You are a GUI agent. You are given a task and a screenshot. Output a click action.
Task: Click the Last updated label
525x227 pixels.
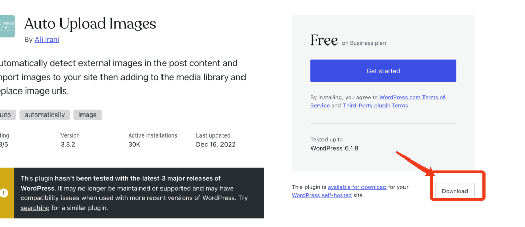[x=213, y=135]
